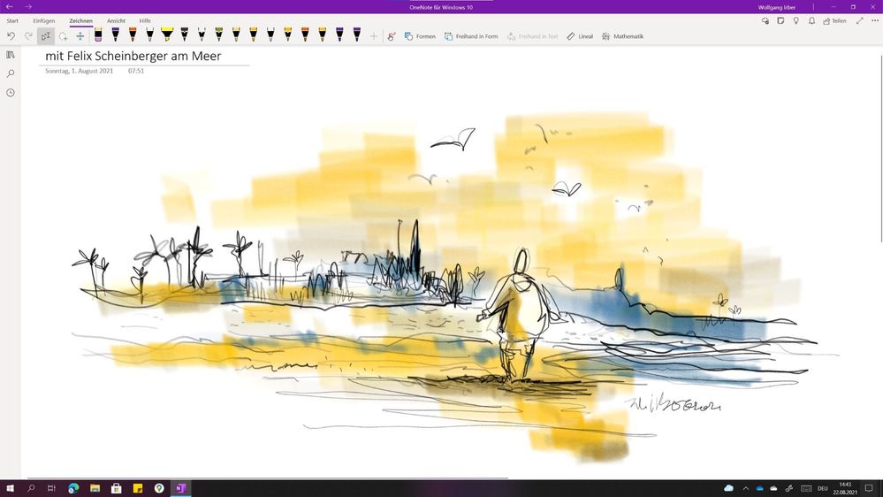883x497 pixels.
Task: Open the Hilfe tab
Action: tap(145, 21)
